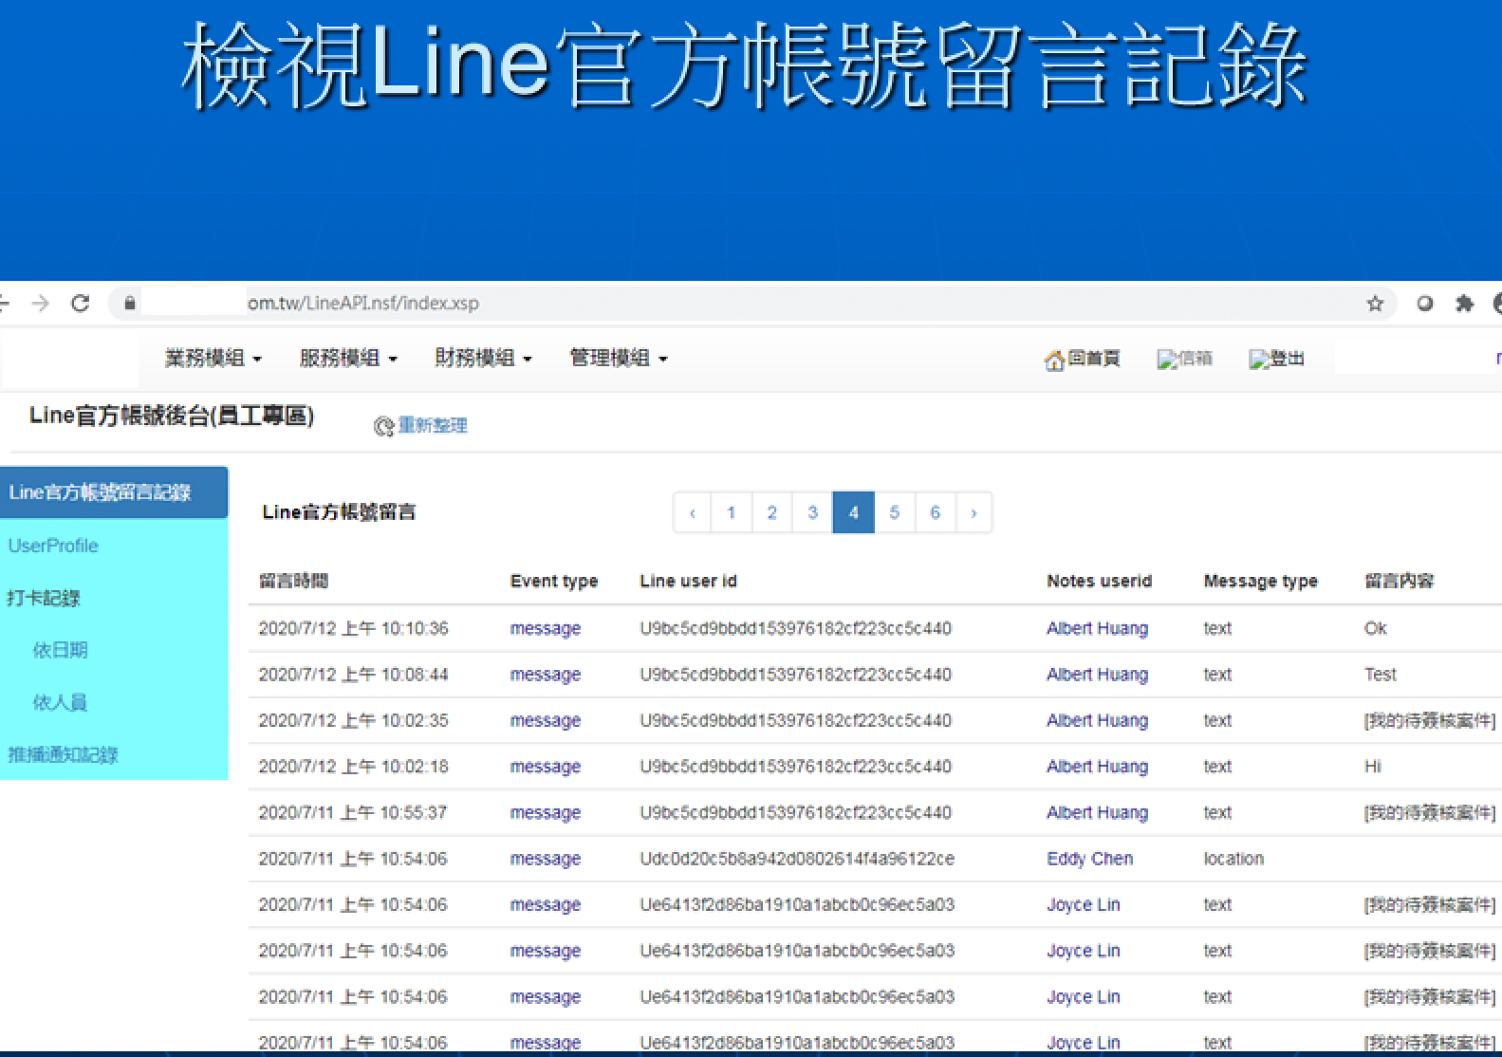Click the padlock site info icon
This screenshot has width=1502, height=1057.
coord(130,304)
